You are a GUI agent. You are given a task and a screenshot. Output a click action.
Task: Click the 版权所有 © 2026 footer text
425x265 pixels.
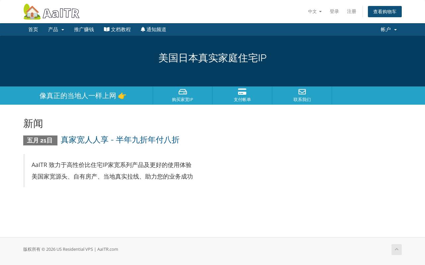pos(71,249)
